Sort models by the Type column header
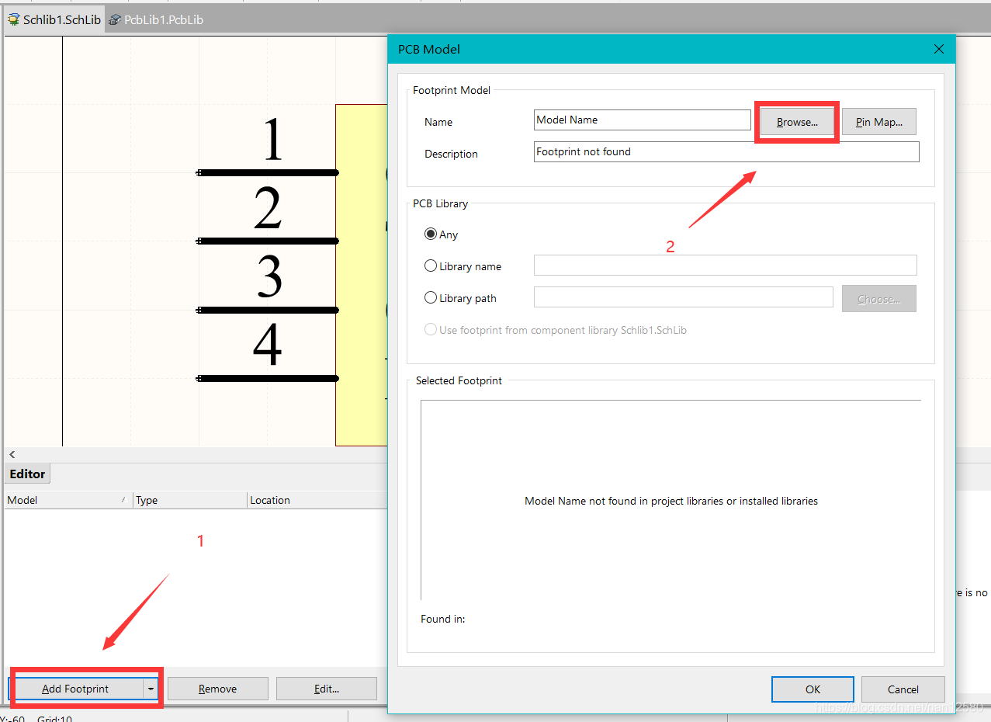This screenshot has width=991, height=722. click(190, 500)
